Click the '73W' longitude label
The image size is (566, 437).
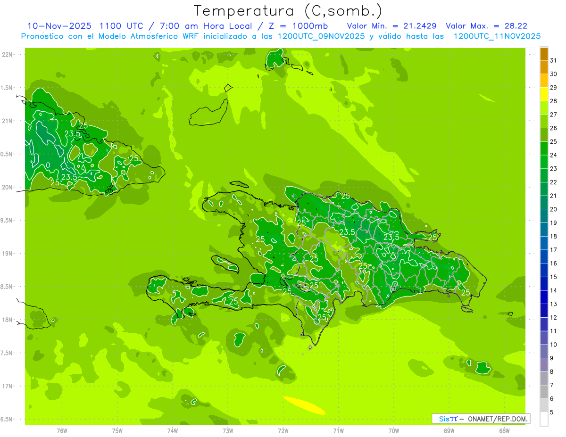pyautogui.click(x=228, y=430)
